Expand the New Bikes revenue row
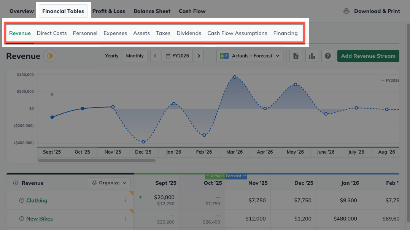 pyautogui.click(x=22, y=219)
